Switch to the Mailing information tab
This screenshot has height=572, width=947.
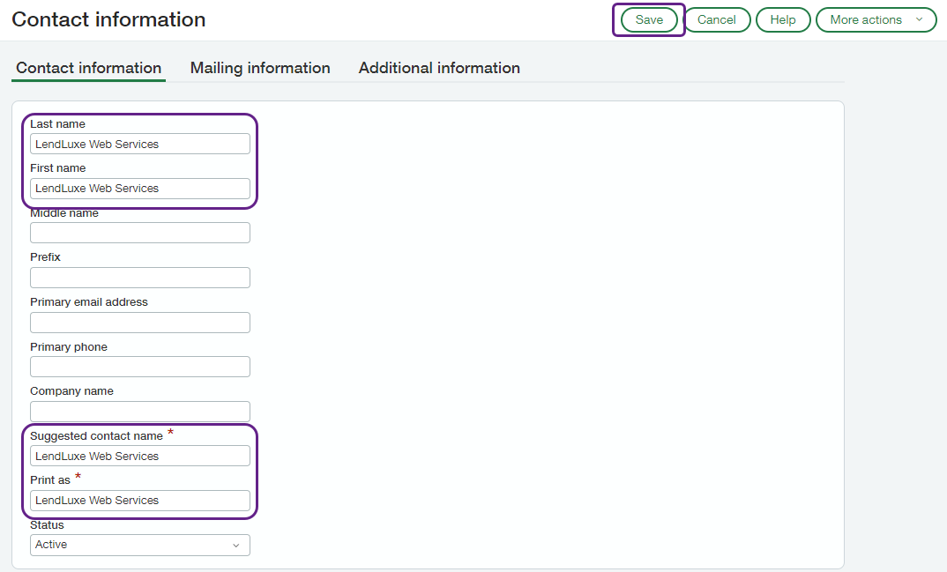click(x=260, y=68)
